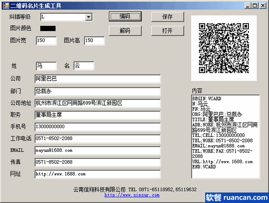Click the TITLE:董事局主席 line in content
The height and width of the screenshot is (203, 269).
[x=213, y=120]
